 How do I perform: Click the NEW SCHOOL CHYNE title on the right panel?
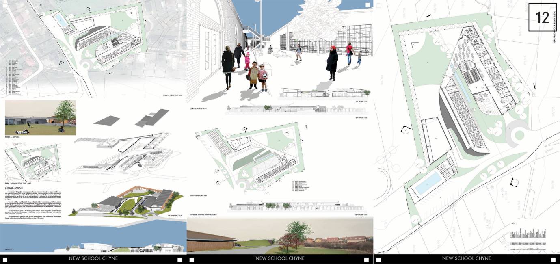click(x=466, y=258)
